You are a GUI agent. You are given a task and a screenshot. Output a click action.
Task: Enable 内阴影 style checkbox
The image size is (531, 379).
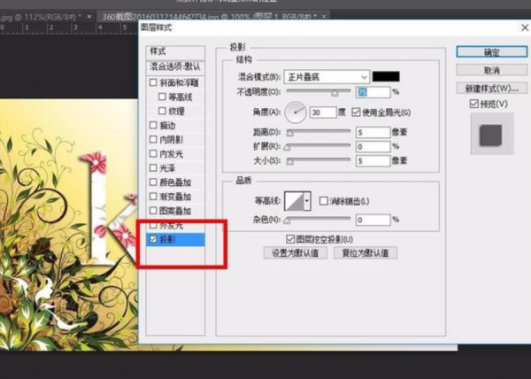click(153, 140)
